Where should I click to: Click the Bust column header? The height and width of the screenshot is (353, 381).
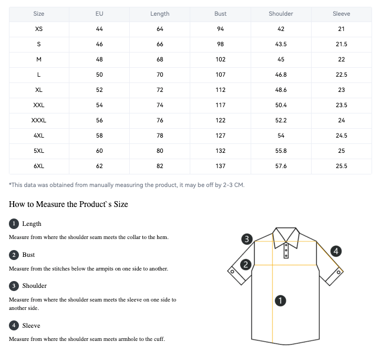pos(221,14)
